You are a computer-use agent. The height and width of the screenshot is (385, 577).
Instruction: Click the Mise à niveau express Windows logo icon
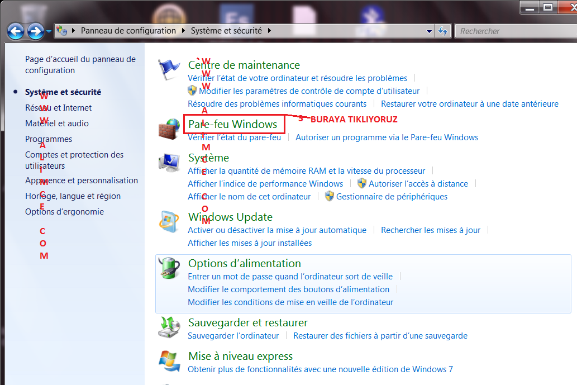coord(169,361)
